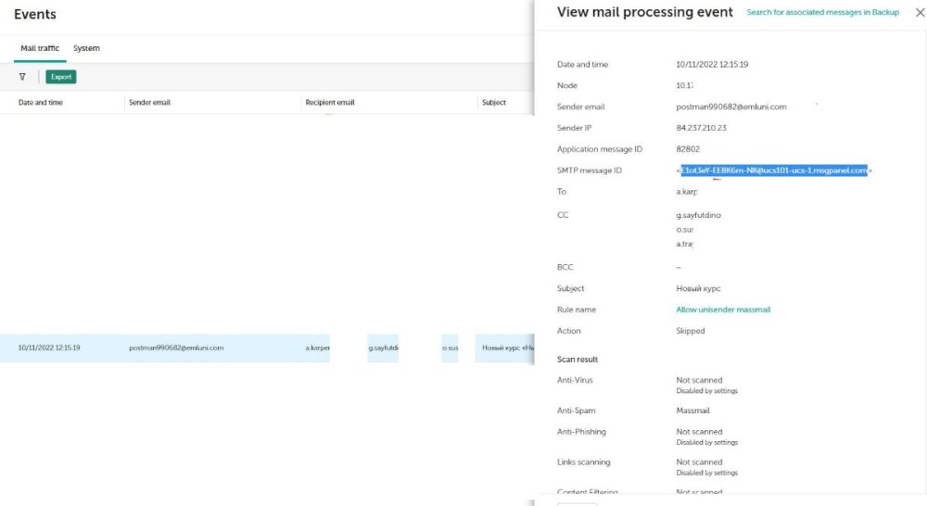Open the events filter funnel icon
This screenshot has height=506, width=927.
point(22,77)
